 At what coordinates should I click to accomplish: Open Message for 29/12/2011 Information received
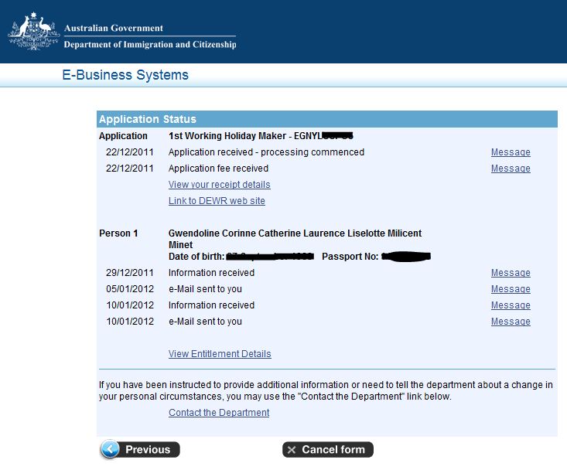[x=511, y=273]
